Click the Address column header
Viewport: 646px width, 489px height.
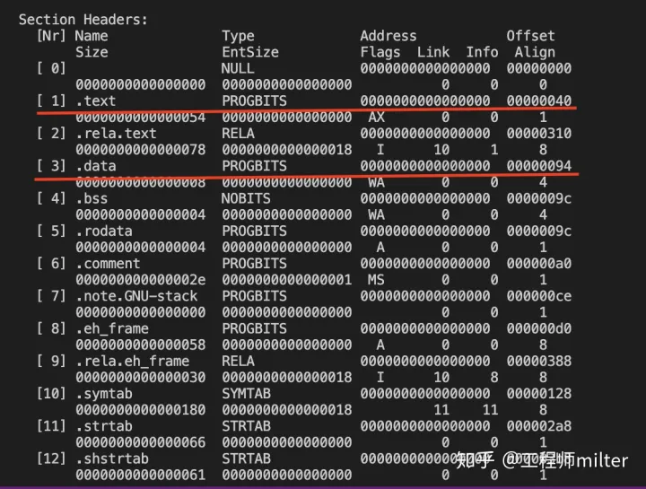(x=388, y=36)
